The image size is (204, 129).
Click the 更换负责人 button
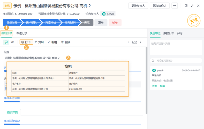click(138, 6)
